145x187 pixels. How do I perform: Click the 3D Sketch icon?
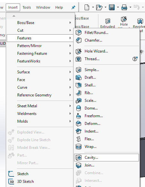11,182
